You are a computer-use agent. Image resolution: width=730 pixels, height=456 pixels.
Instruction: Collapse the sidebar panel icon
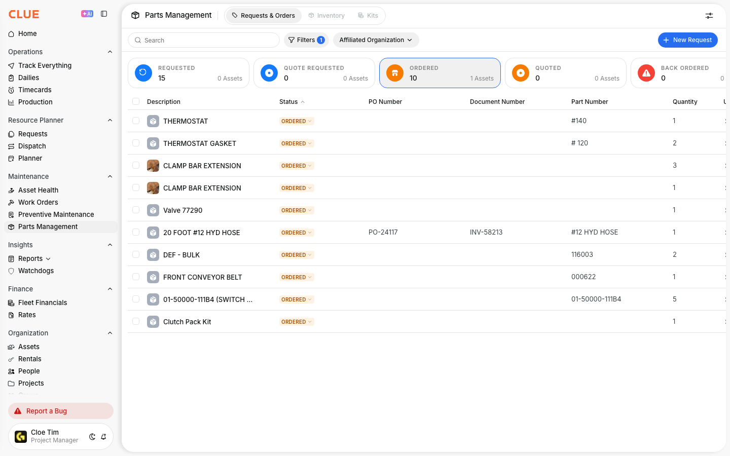click(104, 14)
